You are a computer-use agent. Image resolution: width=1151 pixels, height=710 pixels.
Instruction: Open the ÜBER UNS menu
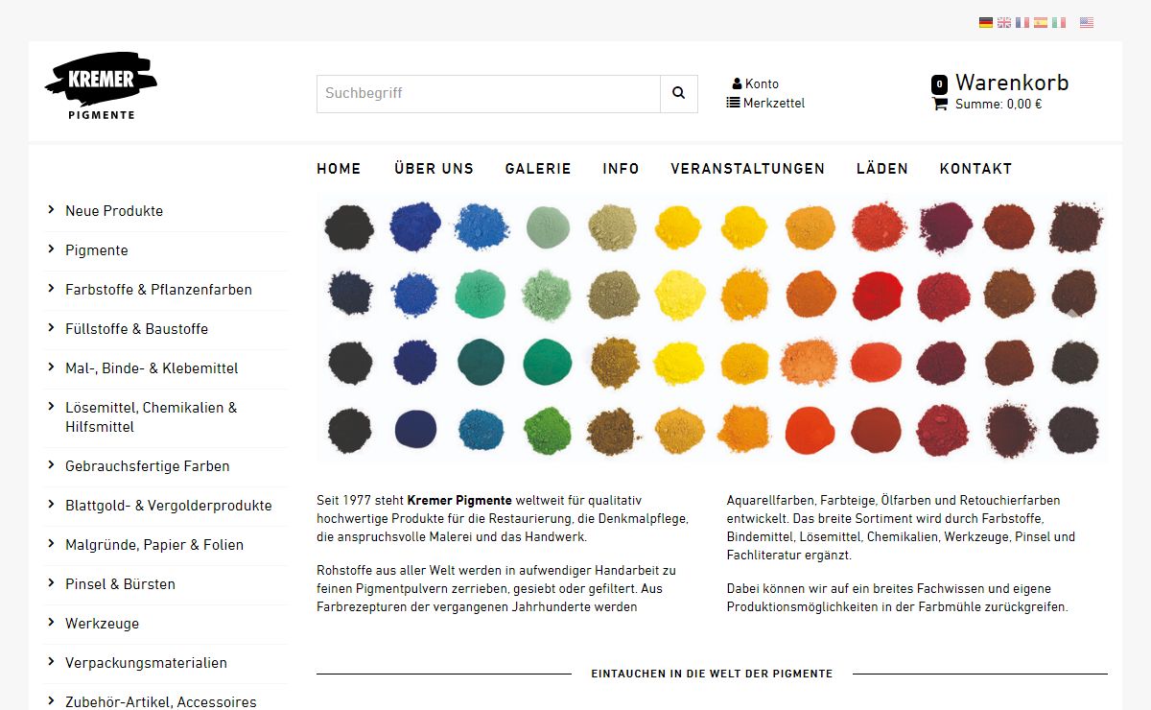(434, 169)
